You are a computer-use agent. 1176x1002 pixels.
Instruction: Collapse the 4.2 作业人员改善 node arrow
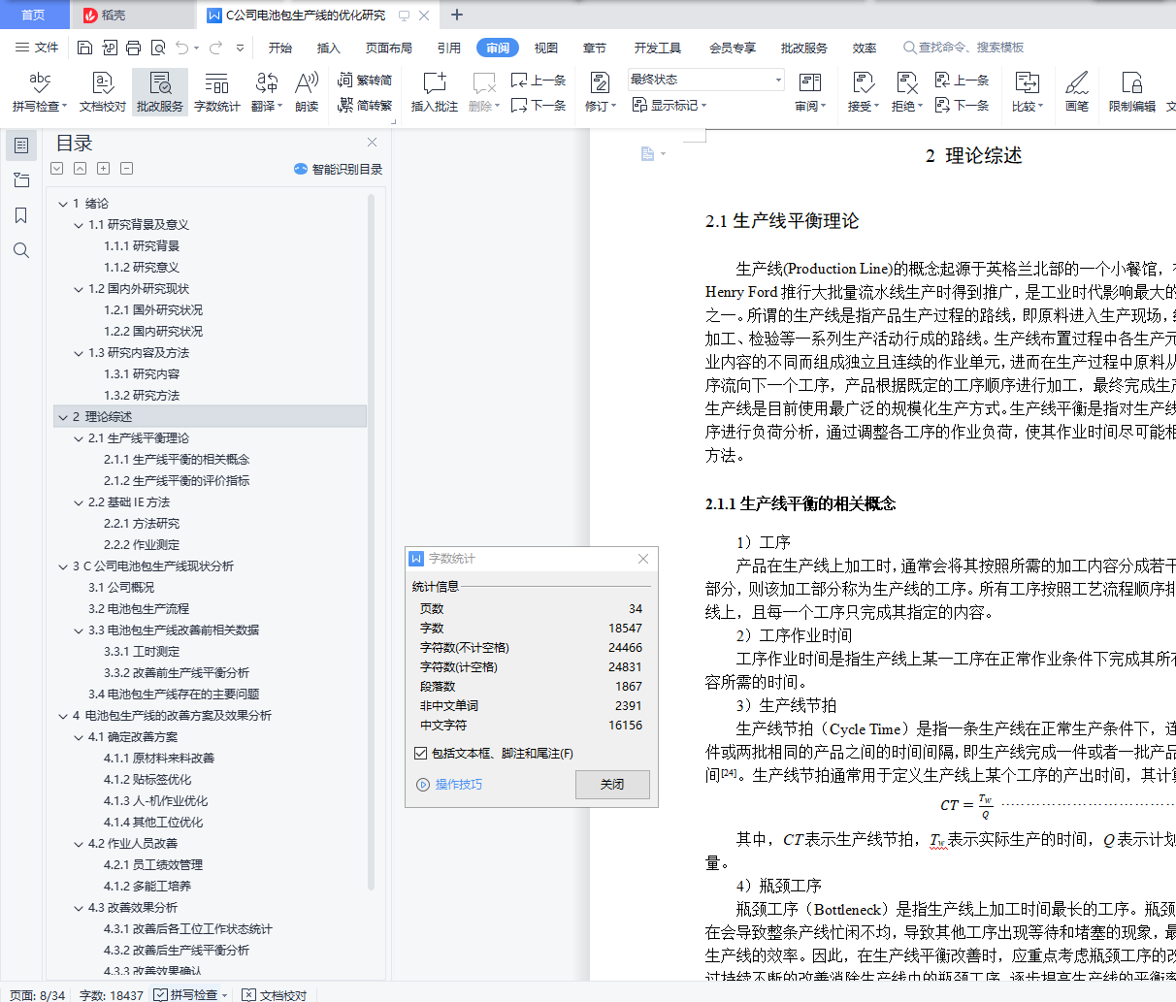tap(79, 844)
